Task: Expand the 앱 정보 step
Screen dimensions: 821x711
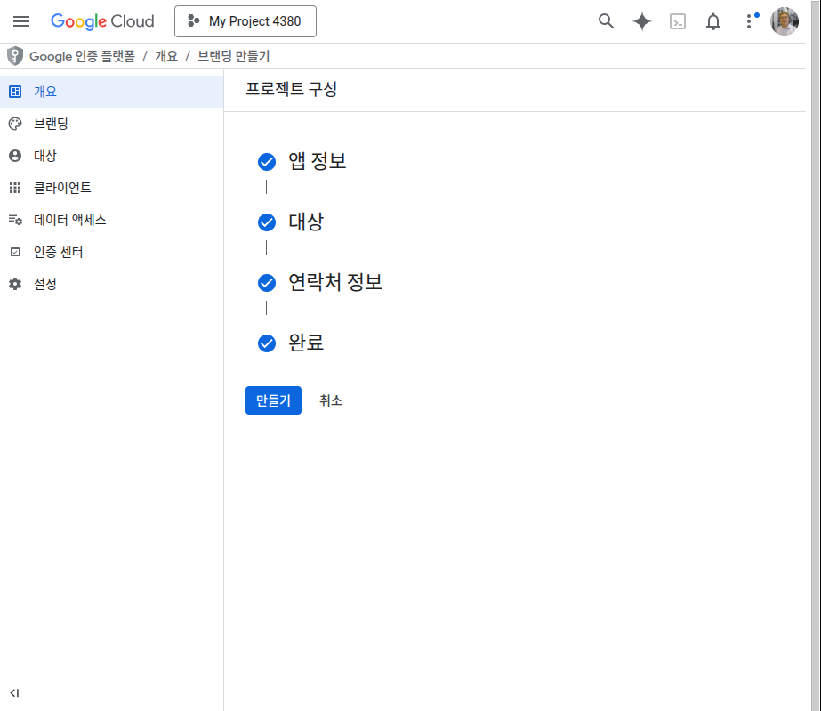Action: click(317, 161)
